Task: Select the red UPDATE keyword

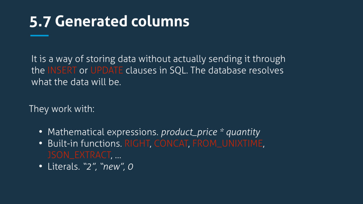Action: 107,70
